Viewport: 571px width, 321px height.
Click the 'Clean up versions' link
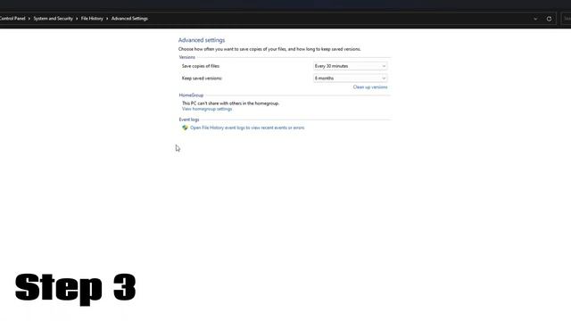tap(370, 87)
